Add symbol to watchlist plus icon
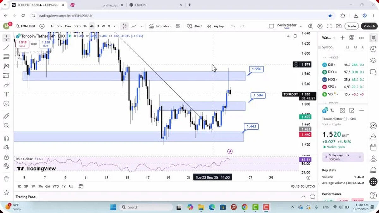 pos(342,38)
